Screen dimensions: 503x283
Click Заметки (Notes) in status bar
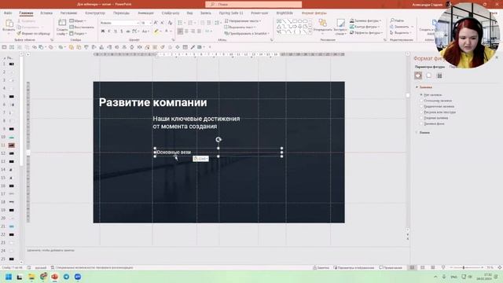pos(321,267)
